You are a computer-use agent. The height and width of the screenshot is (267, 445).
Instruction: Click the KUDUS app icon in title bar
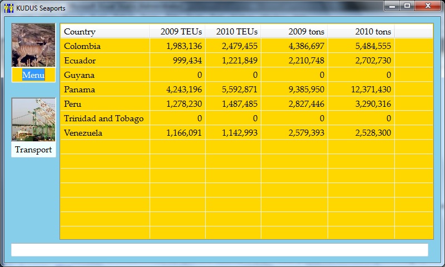click(x=8, y=8)
